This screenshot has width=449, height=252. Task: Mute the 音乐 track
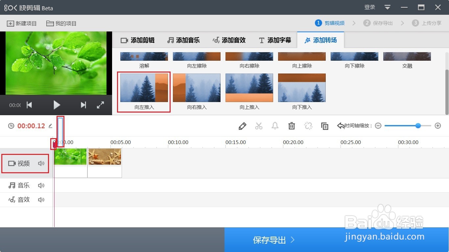(41, 185)
